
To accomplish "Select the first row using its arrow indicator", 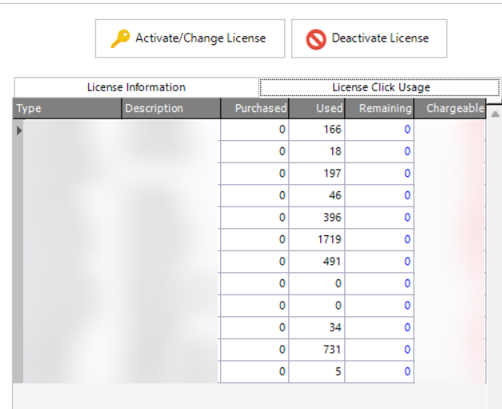I will (x=19, y=130).
